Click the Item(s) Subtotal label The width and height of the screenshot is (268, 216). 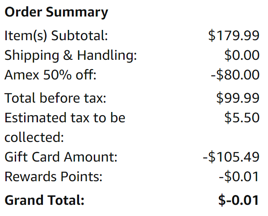pos(56,36)
